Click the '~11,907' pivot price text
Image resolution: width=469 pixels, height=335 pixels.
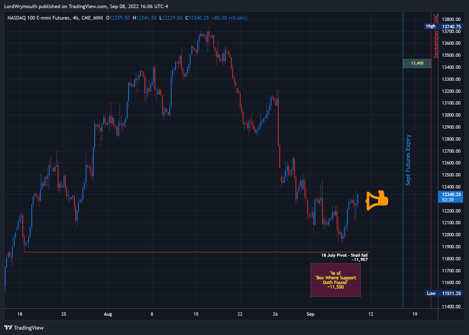coord(360,259)
